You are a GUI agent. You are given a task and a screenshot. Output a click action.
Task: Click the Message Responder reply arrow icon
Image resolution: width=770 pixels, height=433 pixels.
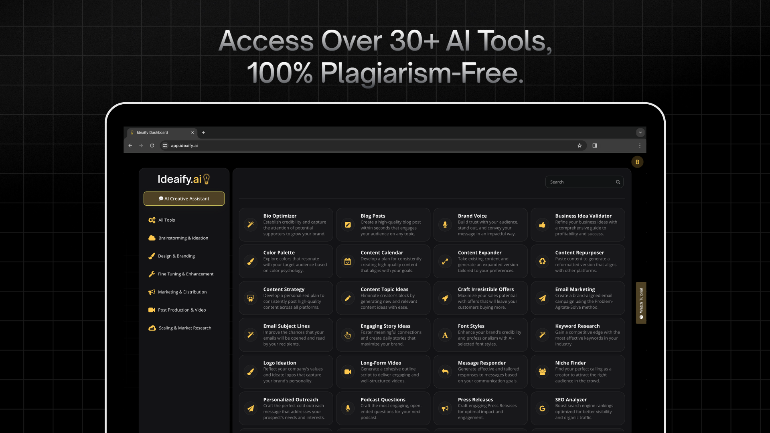click(x=445, y=372)
